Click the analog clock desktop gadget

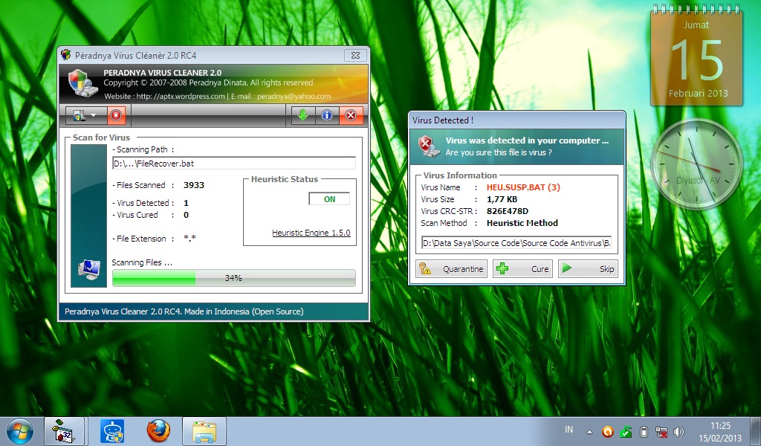(697, 164)
